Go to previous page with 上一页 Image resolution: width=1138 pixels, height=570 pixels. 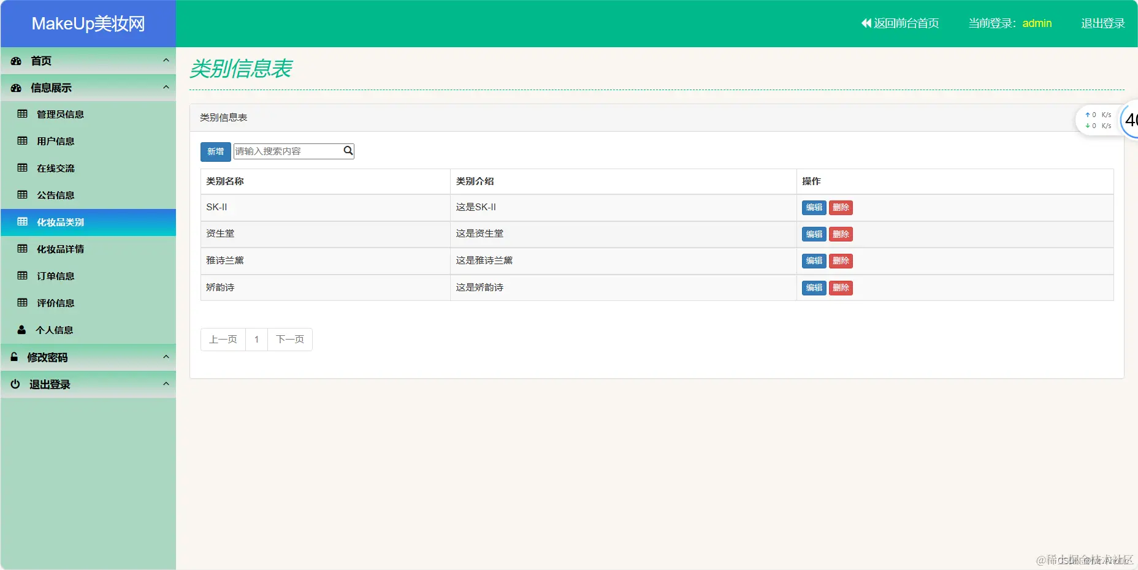pos(223,340)
